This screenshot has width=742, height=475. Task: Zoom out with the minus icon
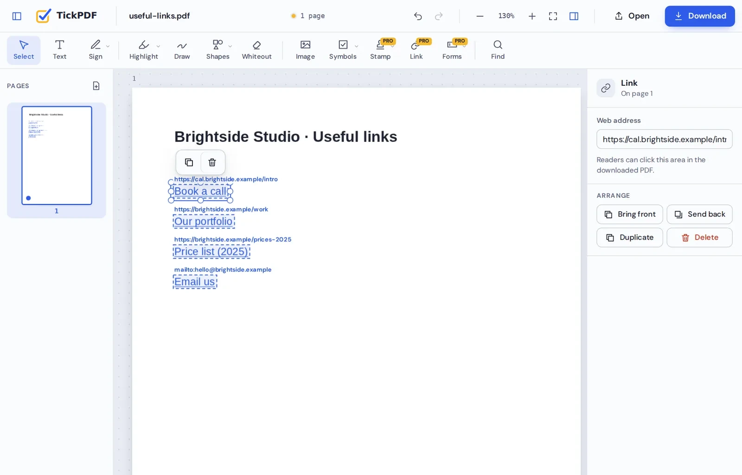480,16
